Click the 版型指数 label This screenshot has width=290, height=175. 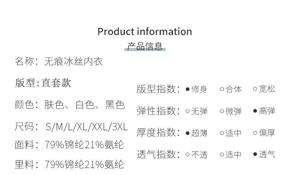(158, 89)
